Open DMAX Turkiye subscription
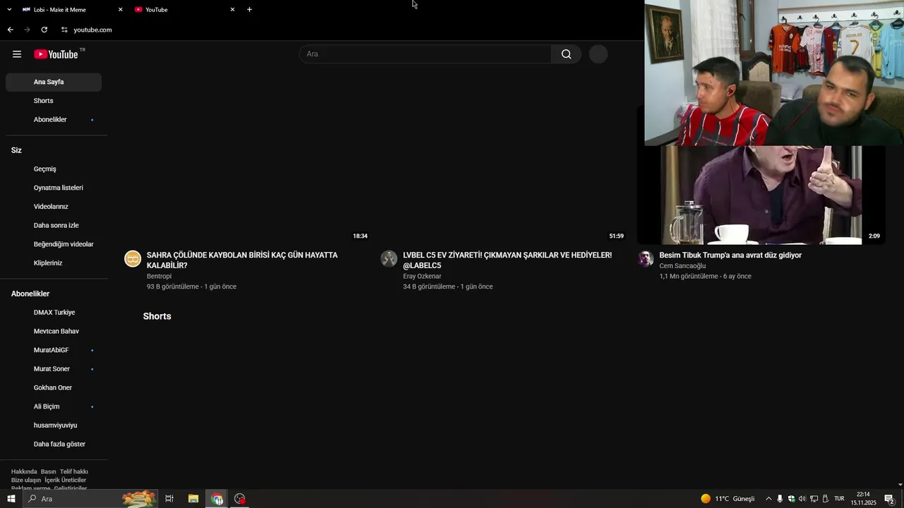Viewport: 904px width, 508px height. tap(54, 313)
